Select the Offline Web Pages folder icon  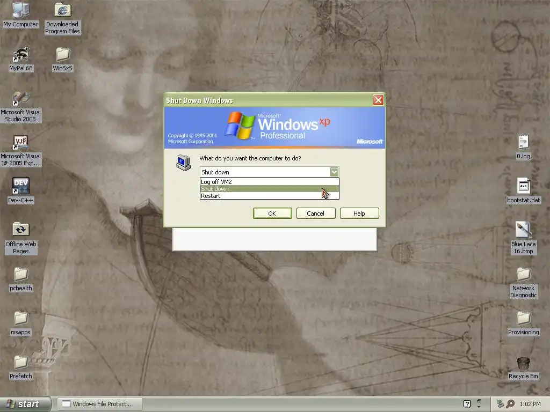21,238
